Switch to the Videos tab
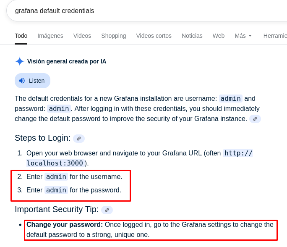Screen dimensions: 287x247 point(82,36)
